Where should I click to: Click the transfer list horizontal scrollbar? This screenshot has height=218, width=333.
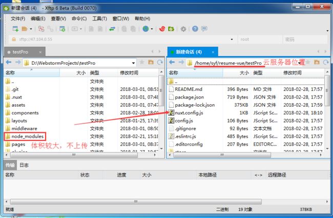(136, 202)
